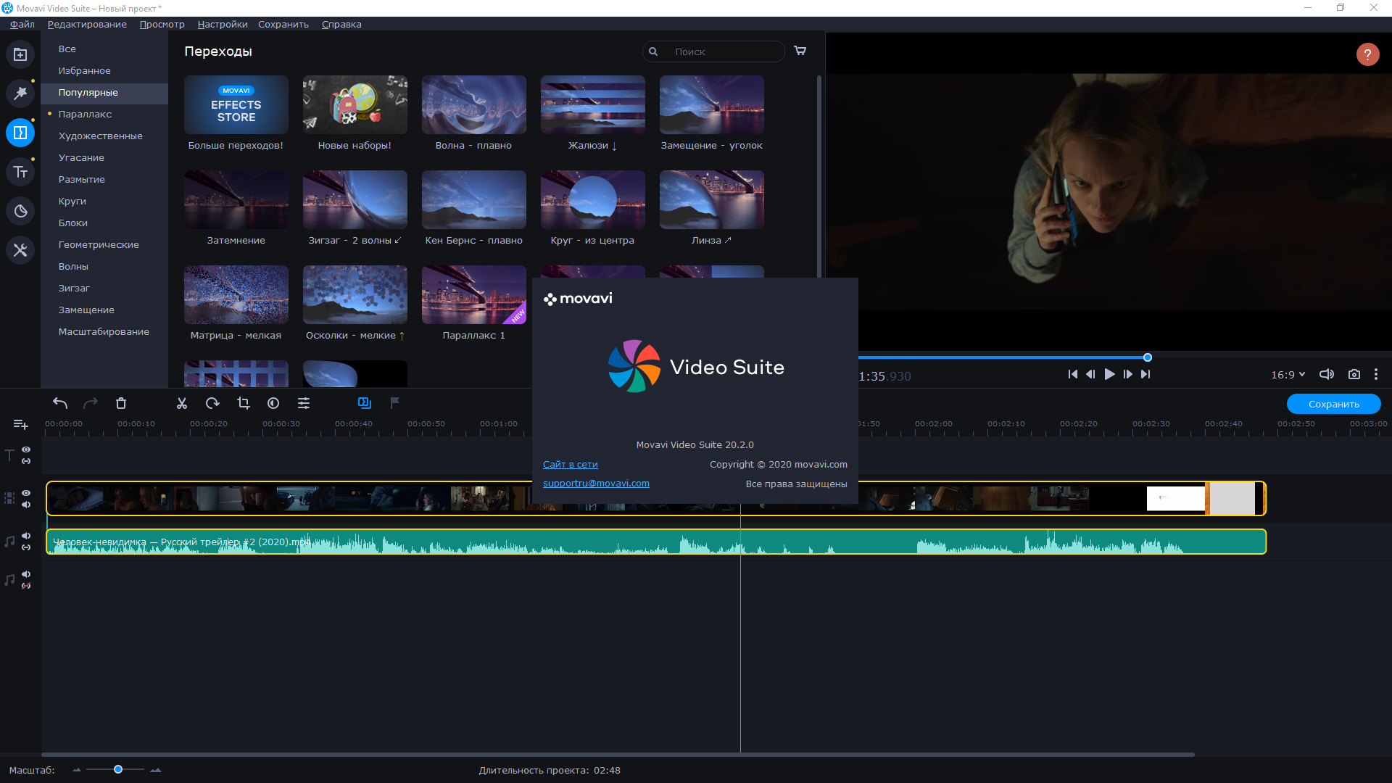Mute the second audio track
This screenshot has height=783, width=1392.
[x=26, y=574]
